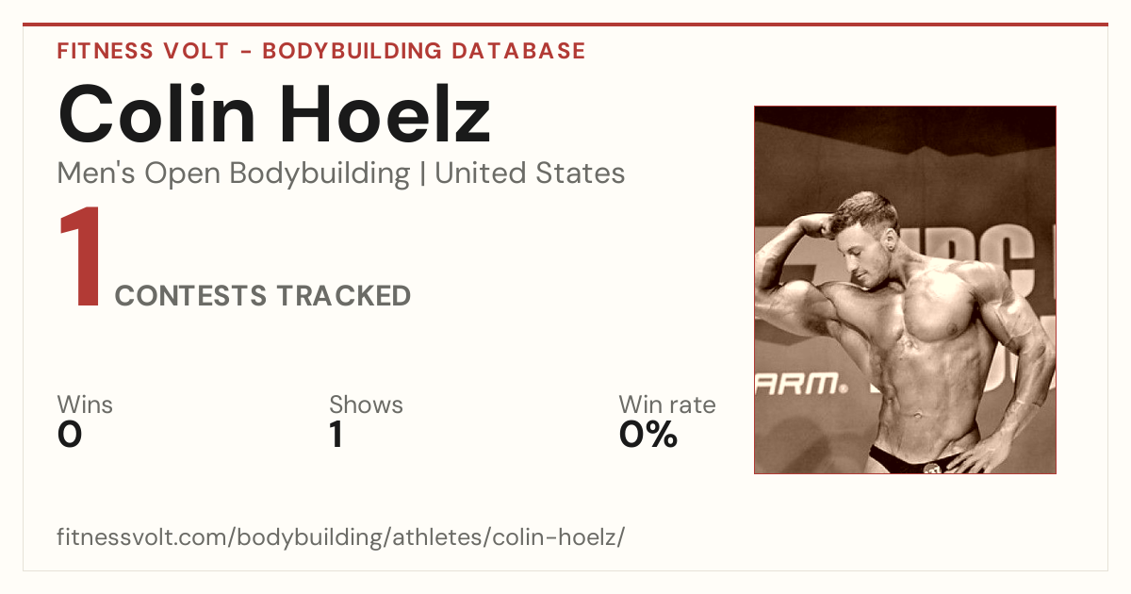Click the United States country label
Image resolution: width=1131 pixels, height=594 pixels.
point(530,173)
